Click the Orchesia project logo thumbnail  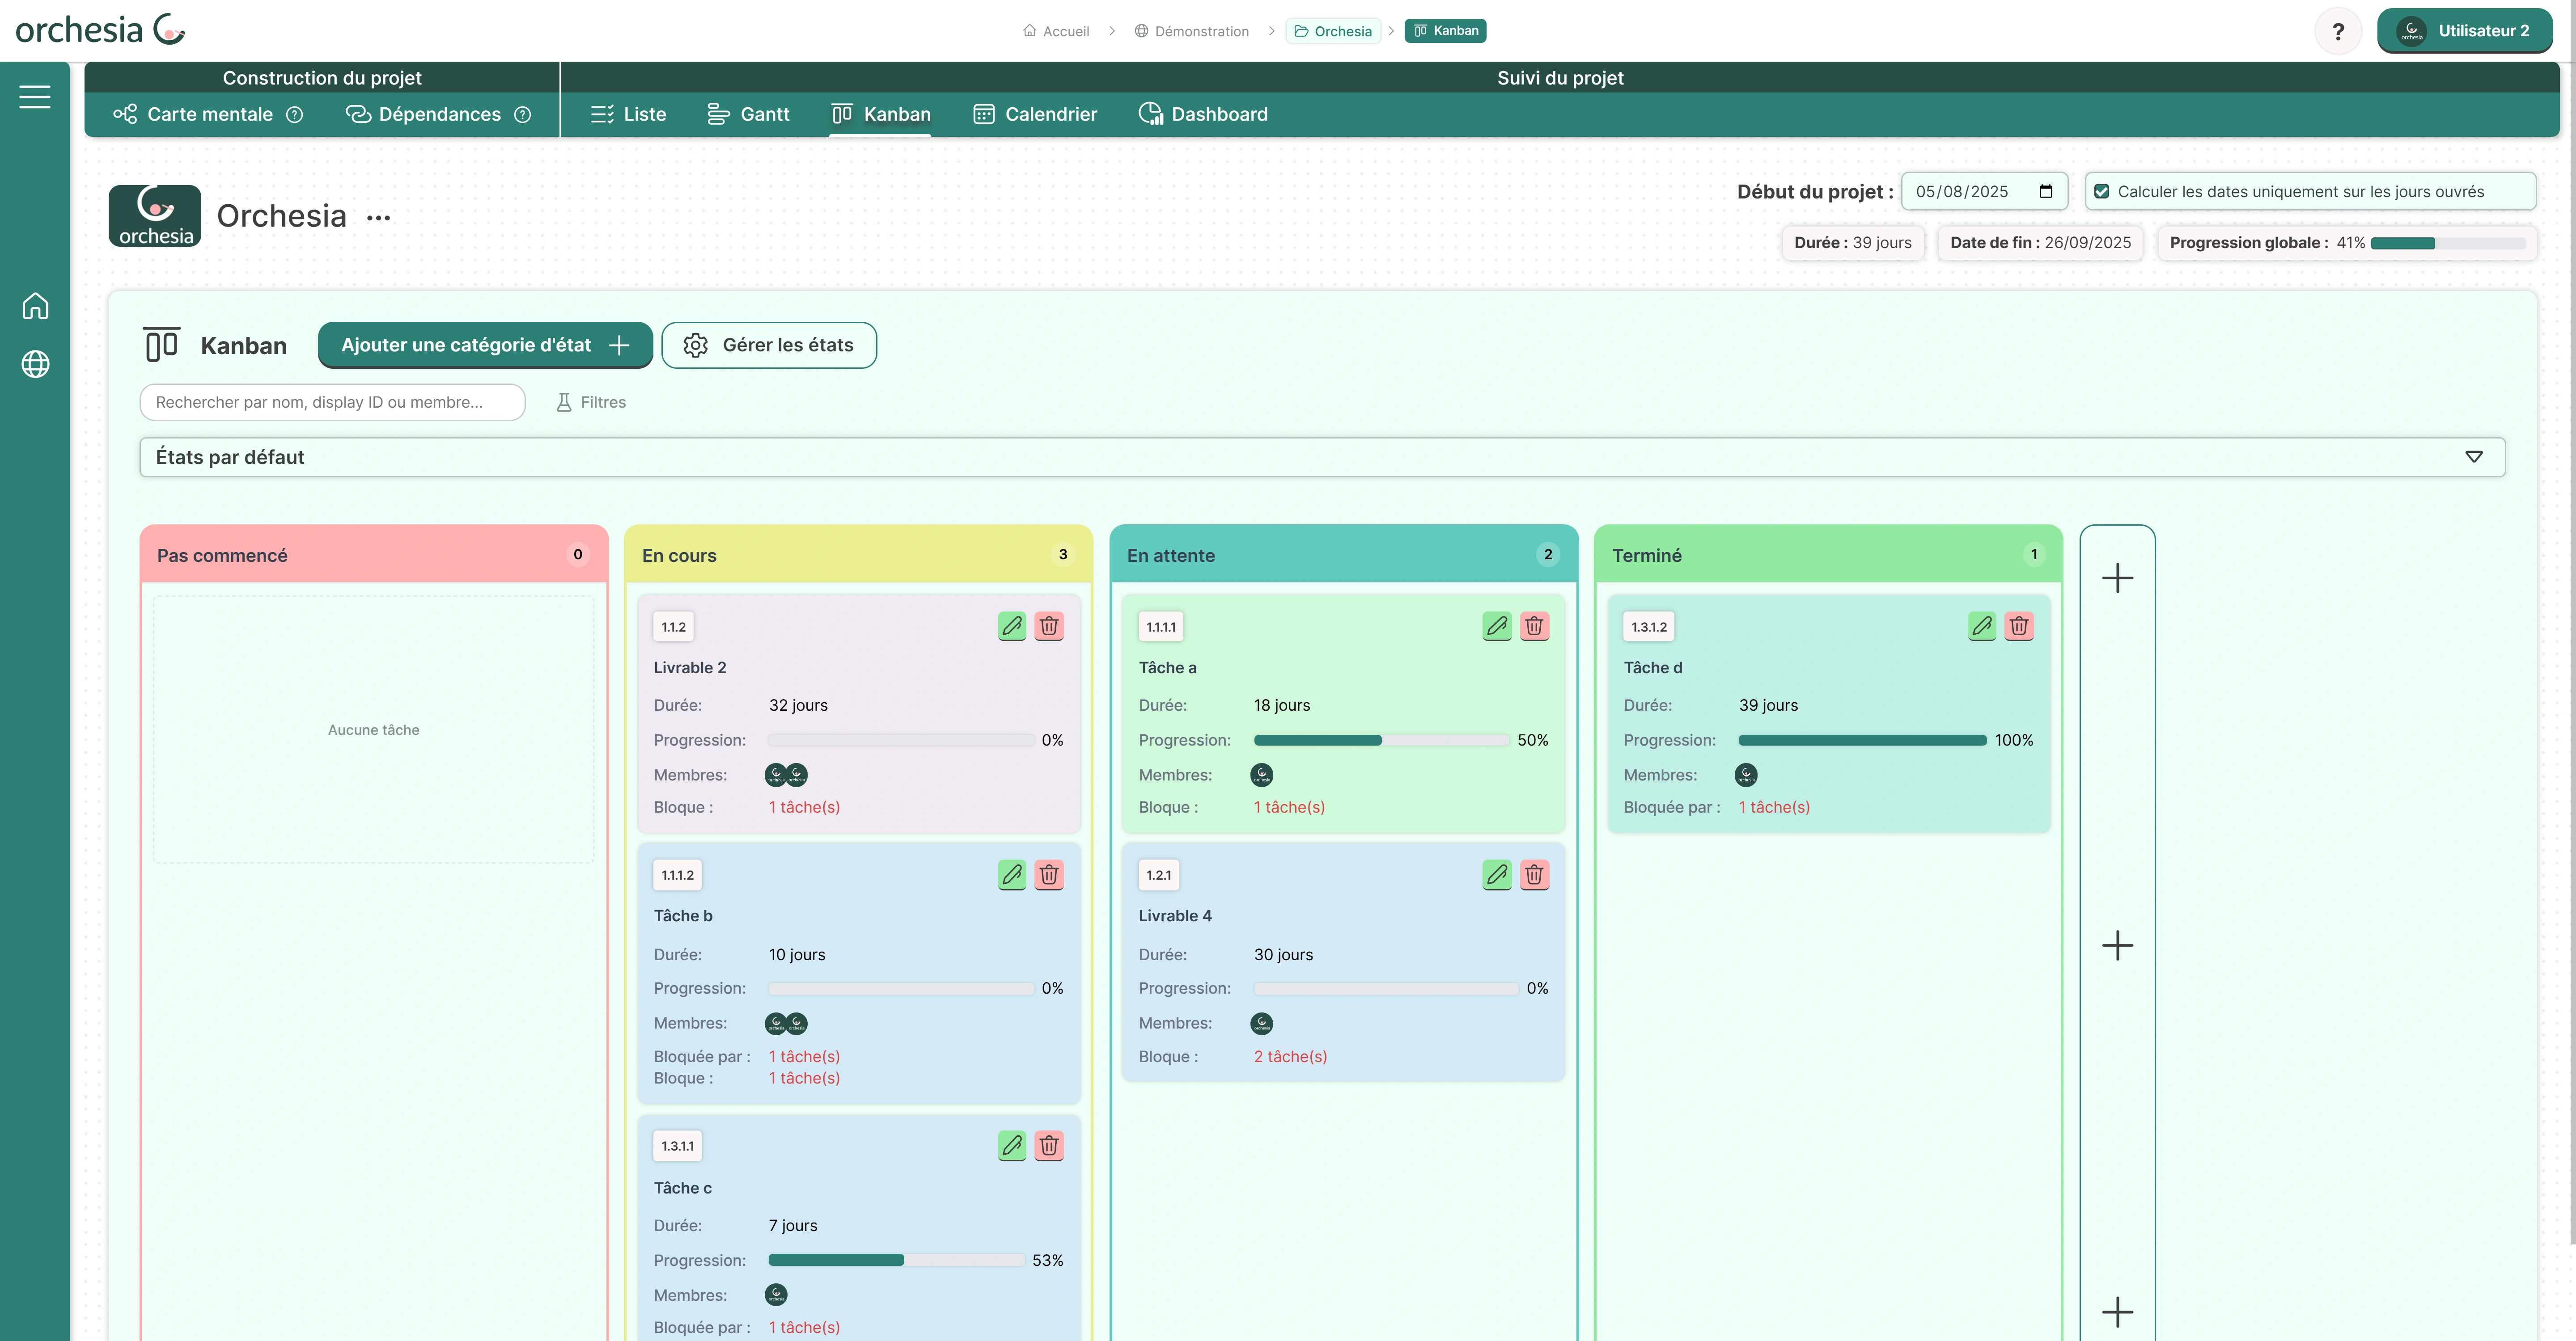[x=155, y=216]
